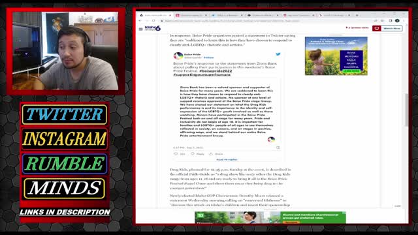Reload the page with the refresh icon
The width and height of the screenshot is (418, 235).
point(153,21)
